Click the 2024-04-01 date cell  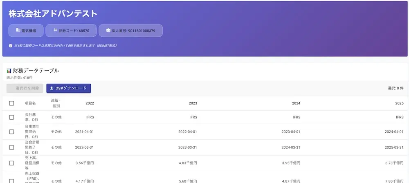[394, 132]
